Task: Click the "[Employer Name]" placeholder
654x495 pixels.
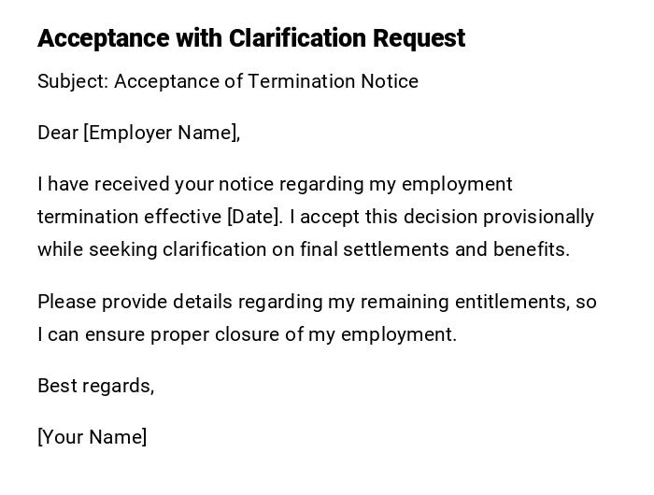Action: point(162,133)
